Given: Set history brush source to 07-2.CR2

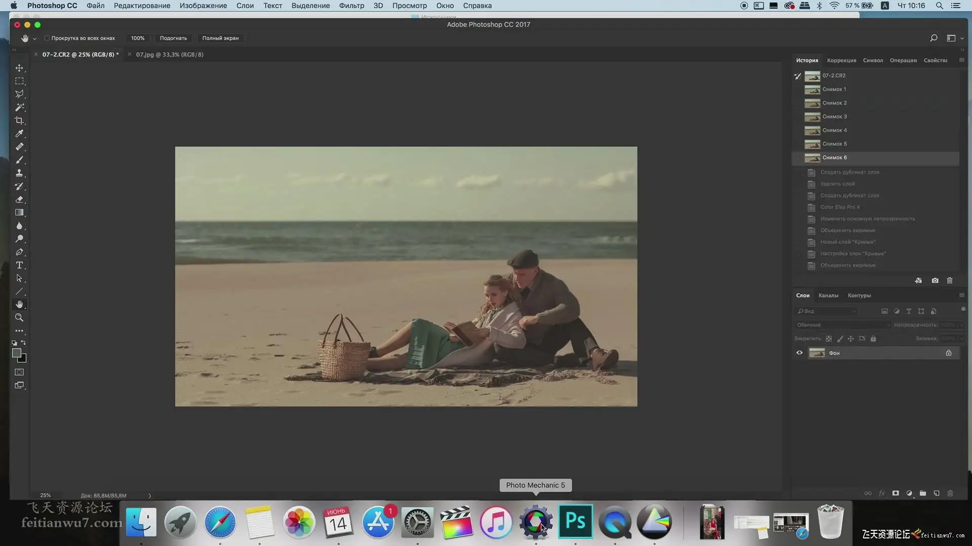Looking at the screenshot, I should [798, 76].
